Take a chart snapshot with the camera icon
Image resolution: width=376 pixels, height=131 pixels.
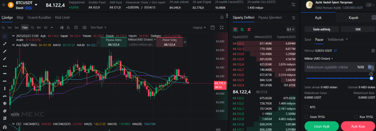tap(84, 27)
